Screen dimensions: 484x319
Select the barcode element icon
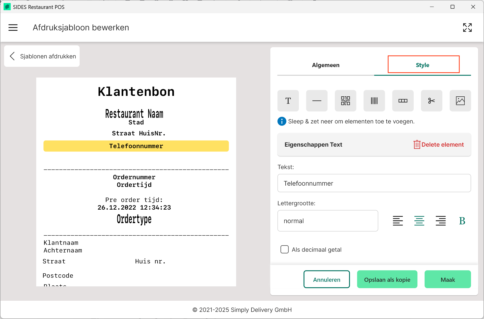coord(374,101)
